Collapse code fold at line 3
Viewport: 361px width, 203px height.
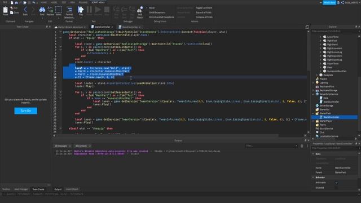click(60, 38)
